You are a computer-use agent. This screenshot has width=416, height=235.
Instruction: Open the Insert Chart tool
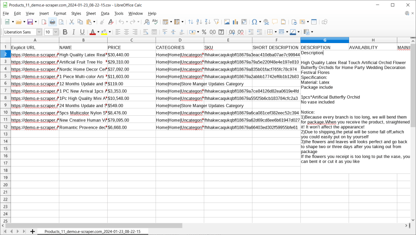pos(235,22)
